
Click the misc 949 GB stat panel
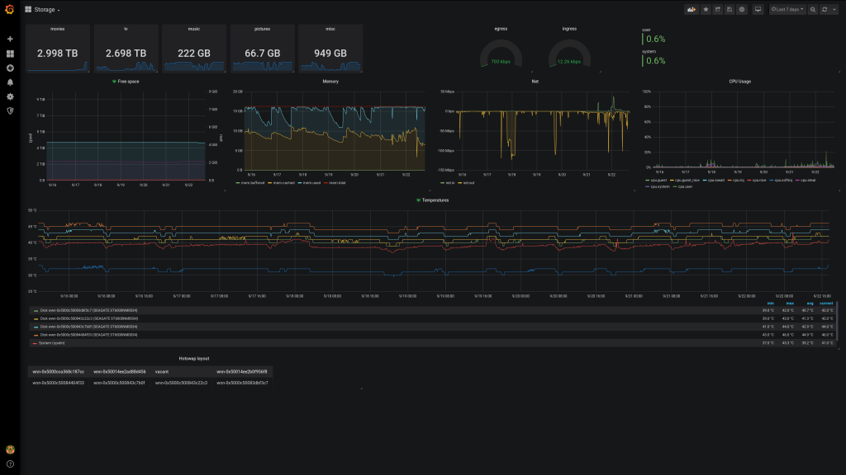(x=330, y=49)
